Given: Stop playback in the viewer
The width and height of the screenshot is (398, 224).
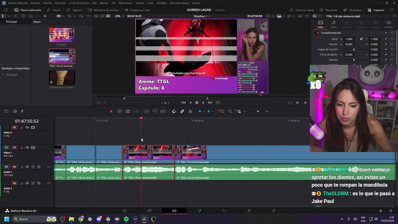Looking at the screenshot, I should (x=197, y=103).
